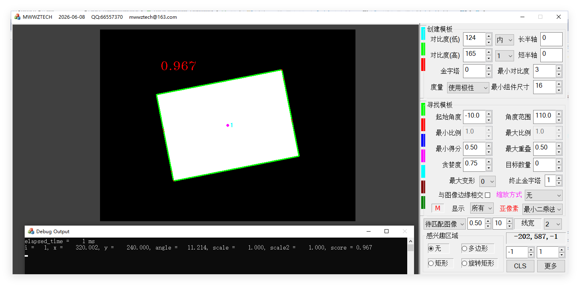
Task: Decrease 对比度(高) with the down arrow
Action: 489,59
